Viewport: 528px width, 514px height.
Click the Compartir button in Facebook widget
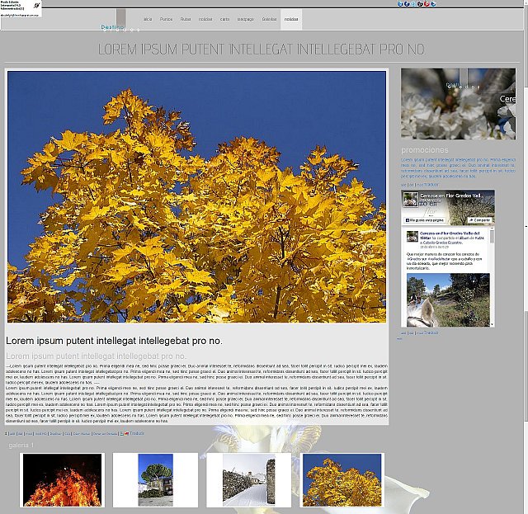coord(479,220)
